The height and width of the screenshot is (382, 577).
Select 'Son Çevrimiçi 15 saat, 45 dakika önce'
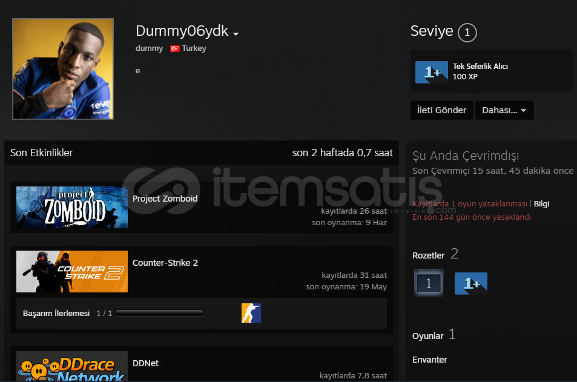pos(493,171)
